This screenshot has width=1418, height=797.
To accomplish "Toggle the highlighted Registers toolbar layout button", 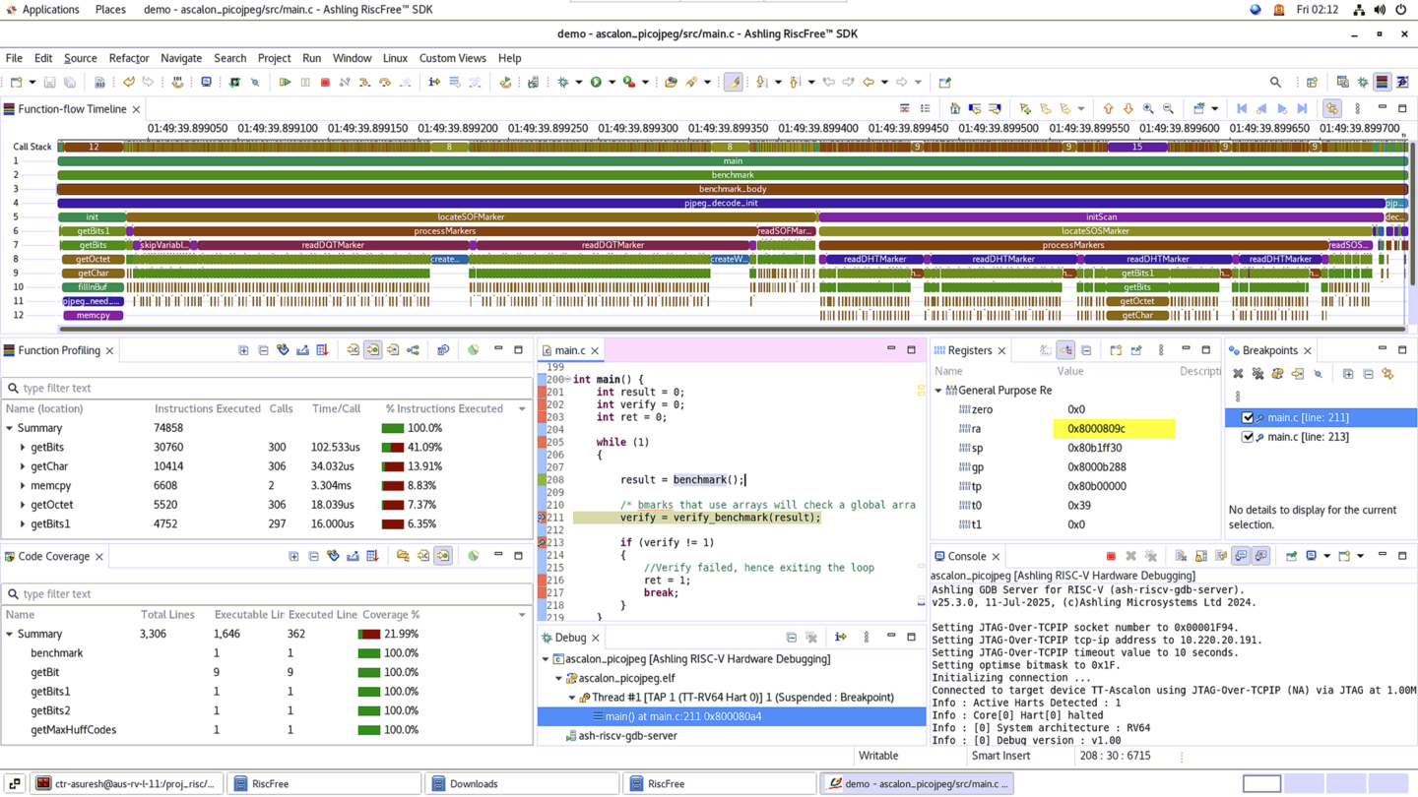I will coord(1065,351).
